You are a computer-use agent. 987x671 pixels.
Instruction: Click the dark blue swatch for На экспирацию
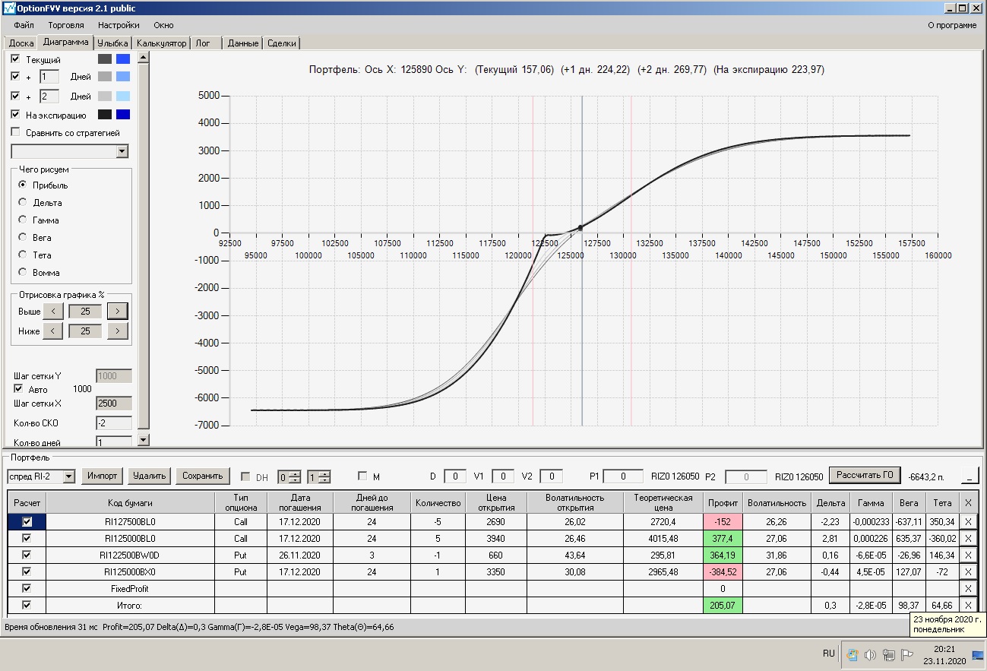(123, 115)
